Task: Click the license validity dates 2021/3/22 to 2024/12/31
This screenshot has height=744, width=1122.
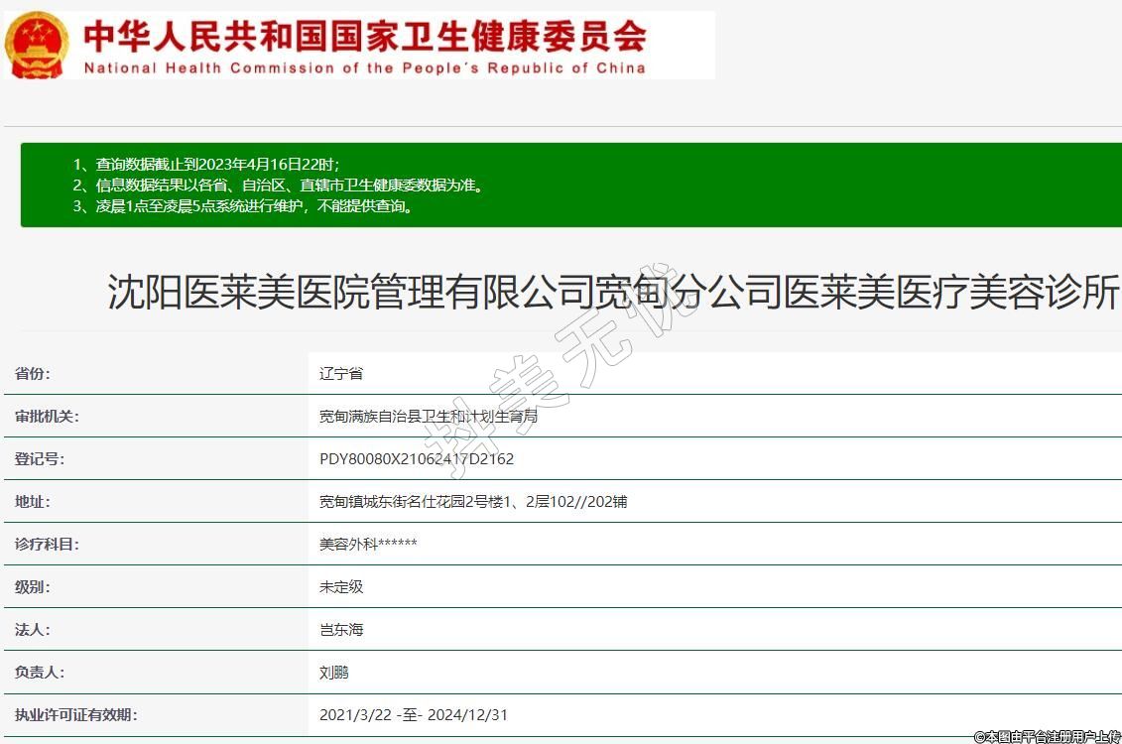Action: 413,715
